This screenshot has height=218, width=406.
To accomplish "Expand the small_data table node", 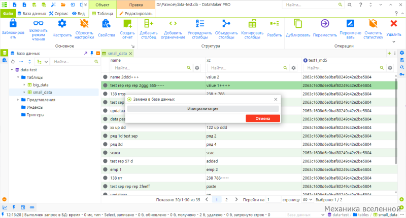I will tap(24, 92).
